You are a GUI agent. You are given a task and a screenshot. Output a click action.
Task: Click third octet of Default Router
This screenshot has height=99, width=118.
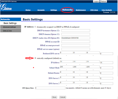tap(93, 72)
